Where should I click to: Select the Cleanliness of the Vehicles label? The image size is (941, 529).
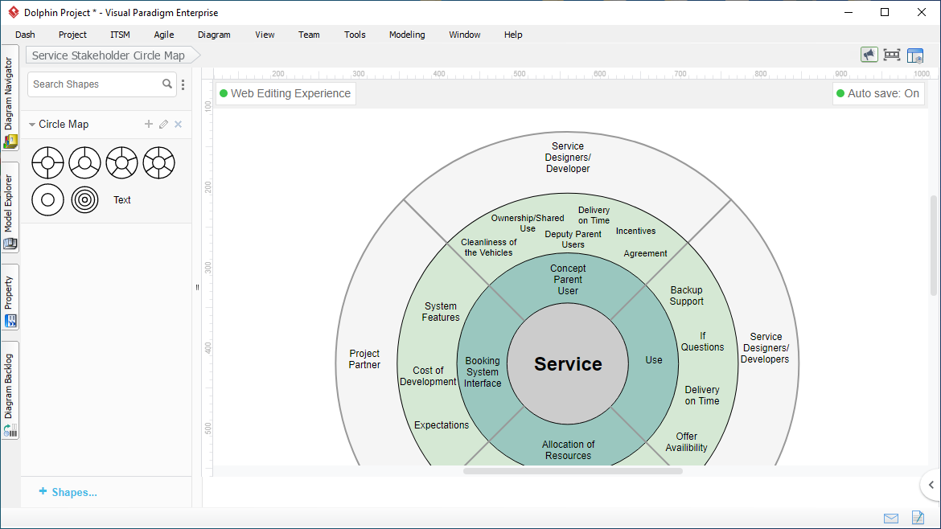point(488,248)
